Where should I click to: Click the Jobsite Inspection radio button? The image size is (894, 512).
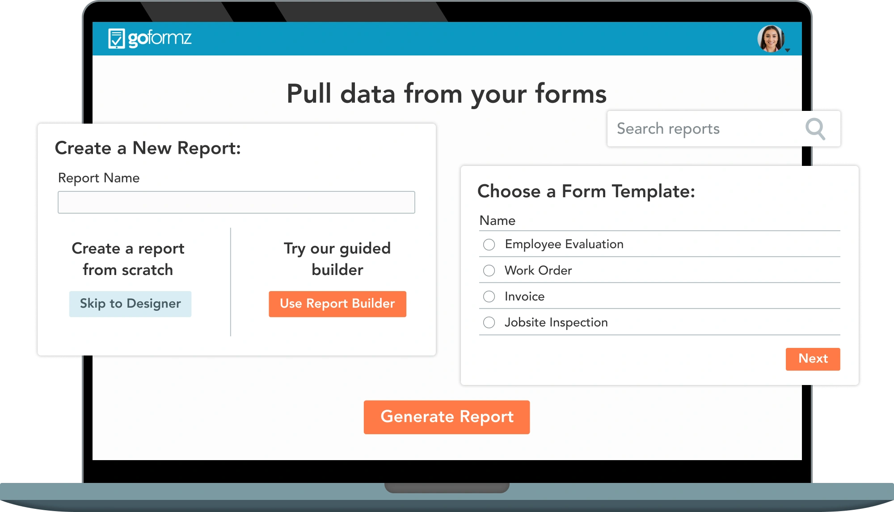(489, 322)
